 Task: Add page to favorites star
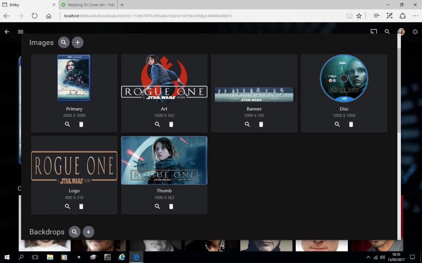point(359,16)
